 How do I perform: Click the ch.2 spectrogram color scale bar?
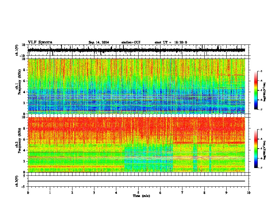256,149
